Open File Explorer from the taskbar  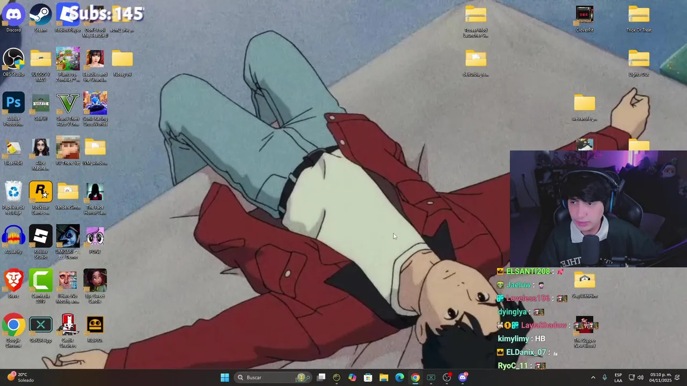click(384, 377)
